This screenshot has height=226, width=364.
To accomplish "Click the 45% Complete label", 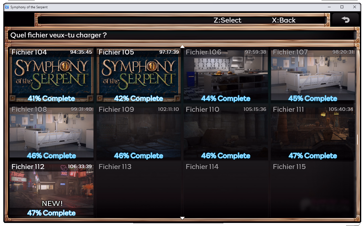I will coord(313,99).
